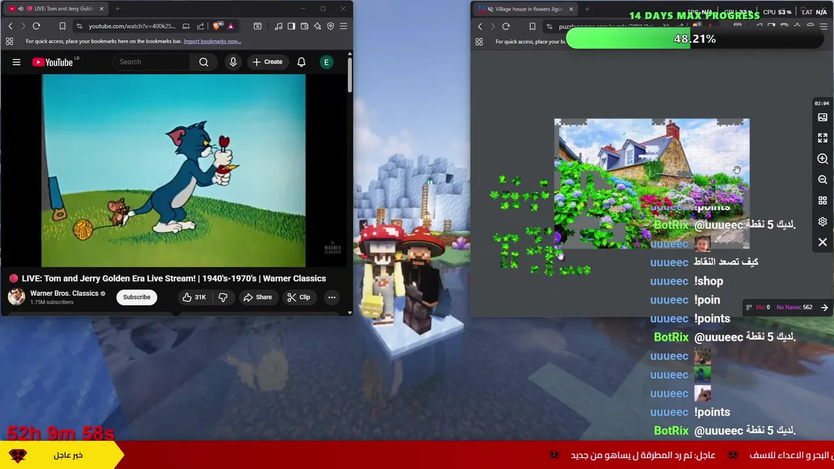This screenshot has width=834, height=469.
Task: Click the 52h 9m 58s timer
Action: tap(61, 433)
